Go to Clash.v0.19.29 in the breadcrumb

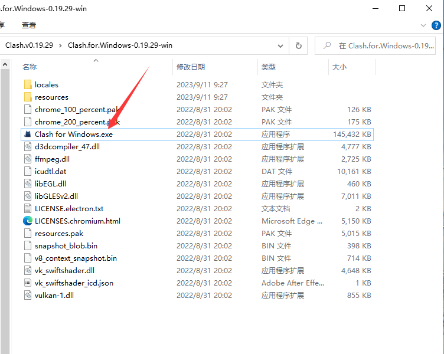point(29,45)
